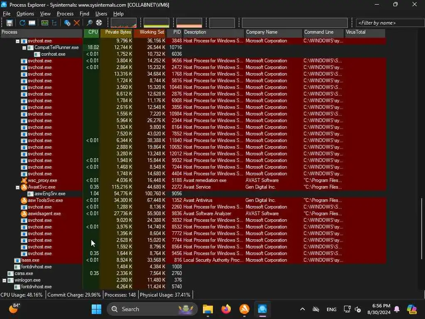This screenshot has width=425, height=319.
Task: Click the white window pane toolbar icon
Action: tap(32, 23)
